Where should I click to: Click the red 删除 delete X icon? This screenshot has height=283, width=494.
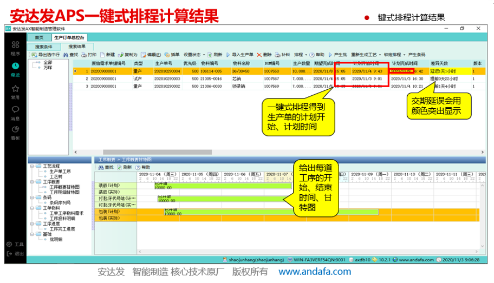[259, 55]
